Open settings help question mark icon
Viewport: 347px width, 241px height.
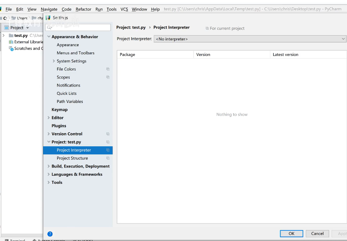[50, 234]
